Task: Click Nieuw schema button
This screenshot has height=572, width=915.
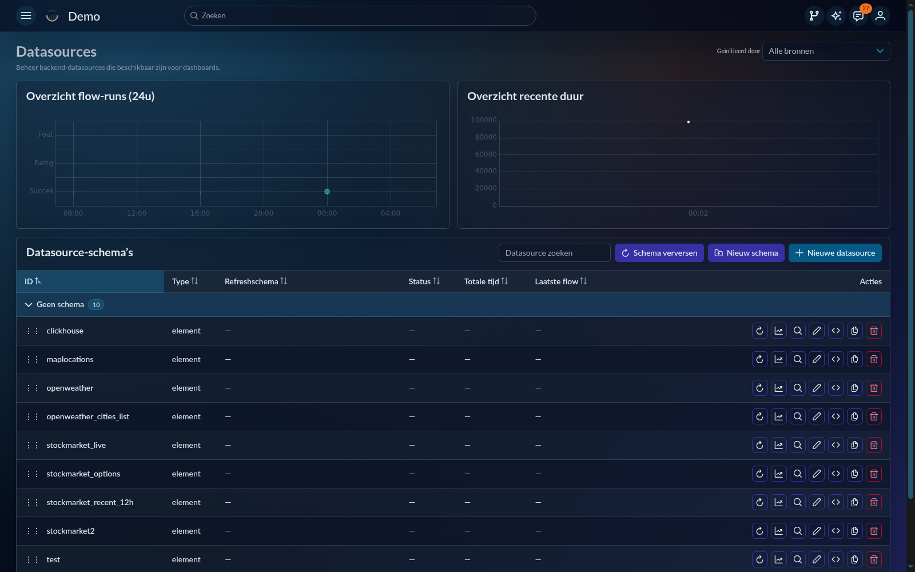Action: [746, 253]
